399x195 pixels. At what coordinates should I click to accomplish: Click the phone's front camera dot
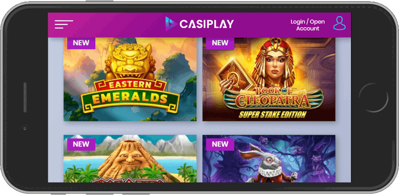pos(25,128)
